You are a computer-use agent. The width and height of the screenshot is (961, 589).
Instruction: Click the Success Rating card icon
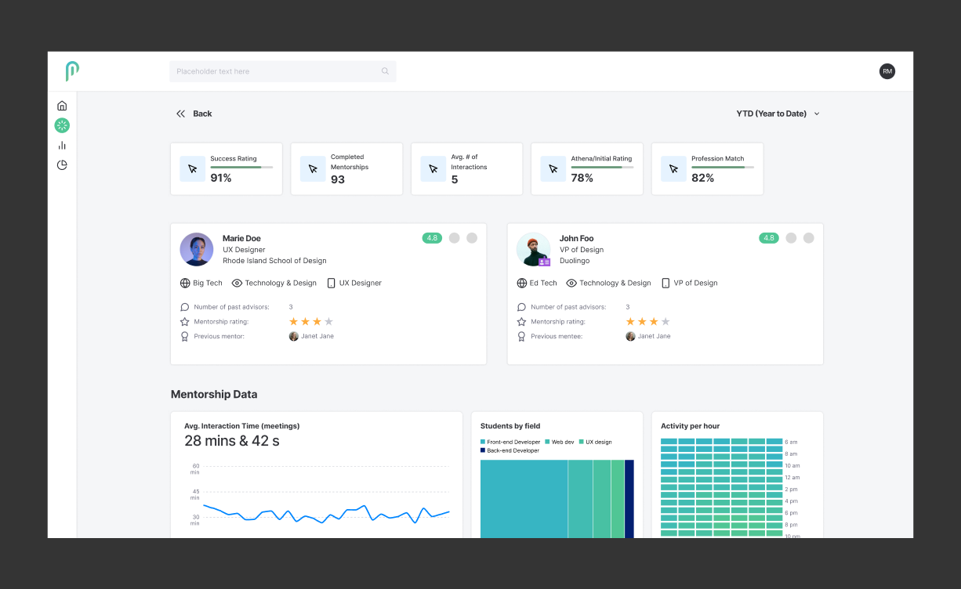[193, 168]
